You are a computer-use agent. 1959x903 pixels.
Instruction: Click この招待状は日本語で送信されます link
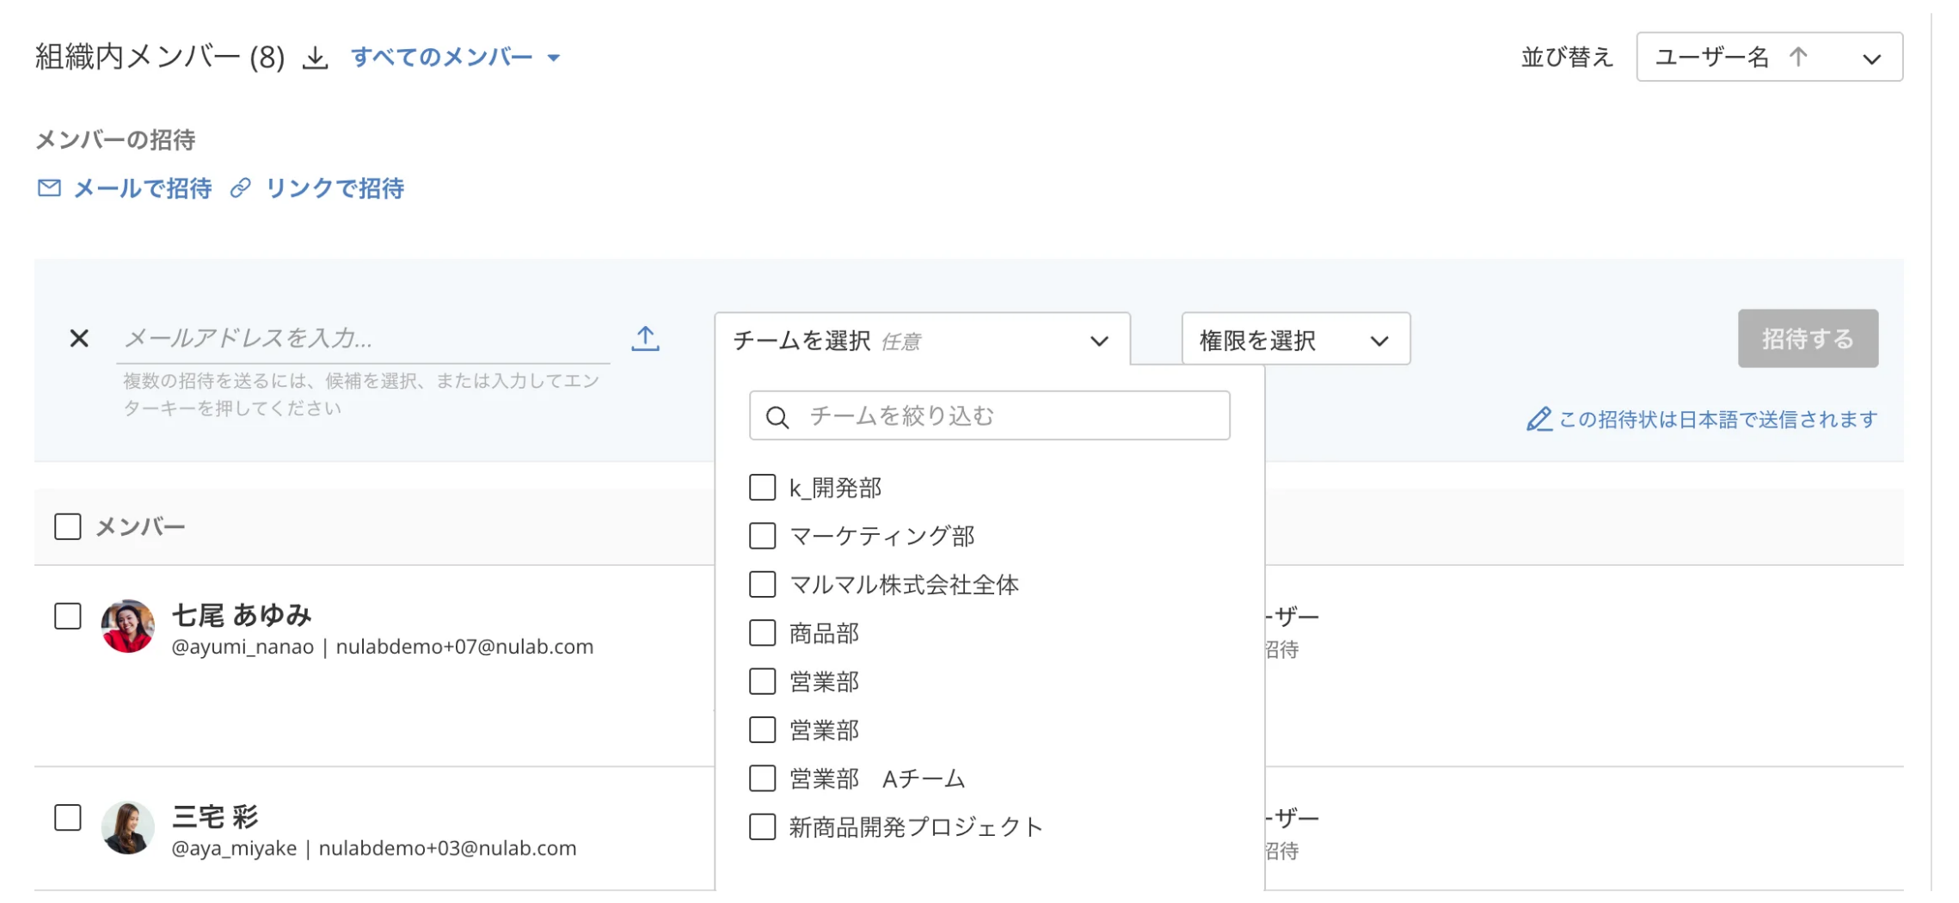tap(1717, 420)
